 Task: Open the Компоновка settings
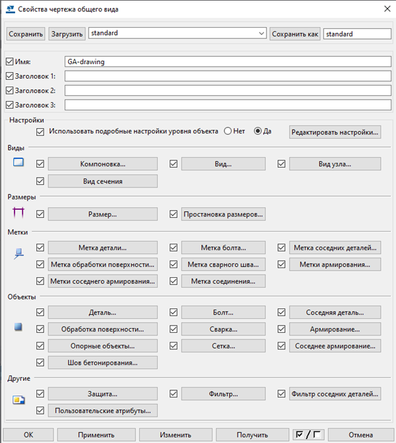[x=102, y=164]
